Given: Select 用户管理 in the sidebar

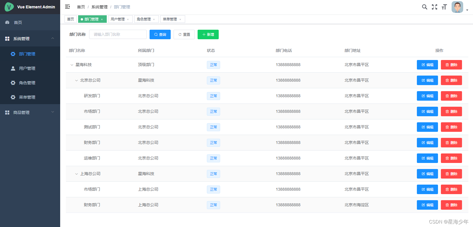Looking at the screenshot, I should point(30,68).
